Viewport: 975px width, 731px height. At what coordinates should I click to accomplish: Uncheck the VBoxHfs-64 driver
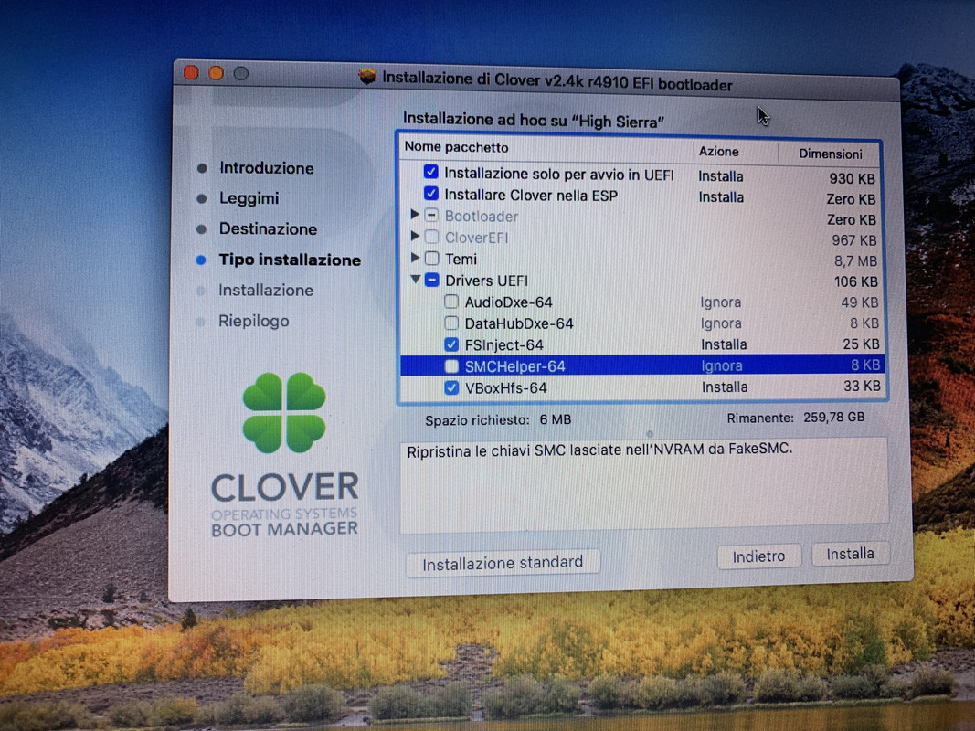(x=451, y=387)
